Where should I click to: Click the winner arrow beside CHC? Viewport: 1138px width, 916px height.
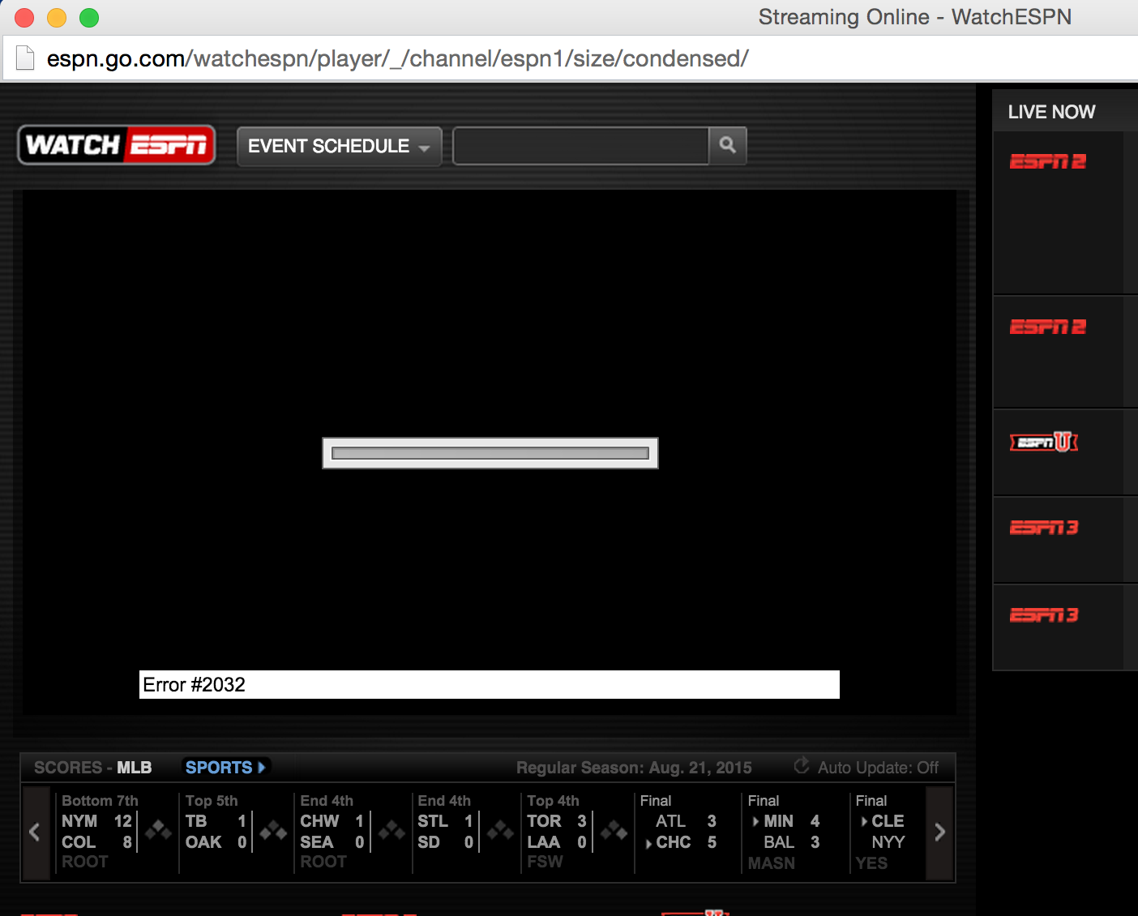[648, 844]
